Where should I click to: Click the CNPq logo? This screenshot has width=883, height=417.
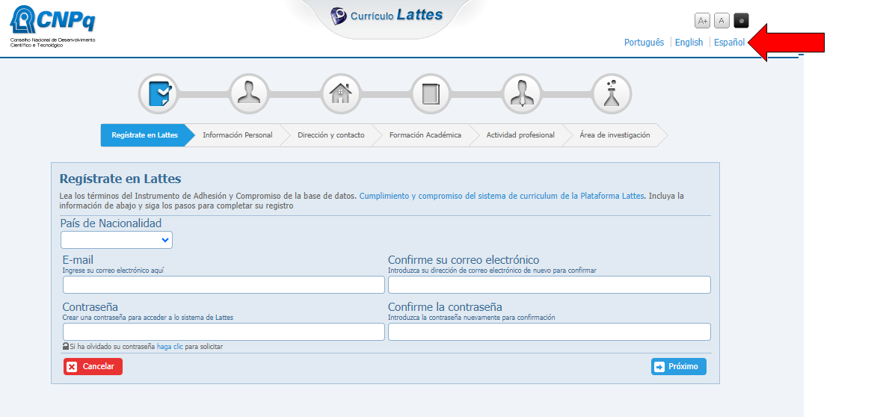(x=52, y=25)
